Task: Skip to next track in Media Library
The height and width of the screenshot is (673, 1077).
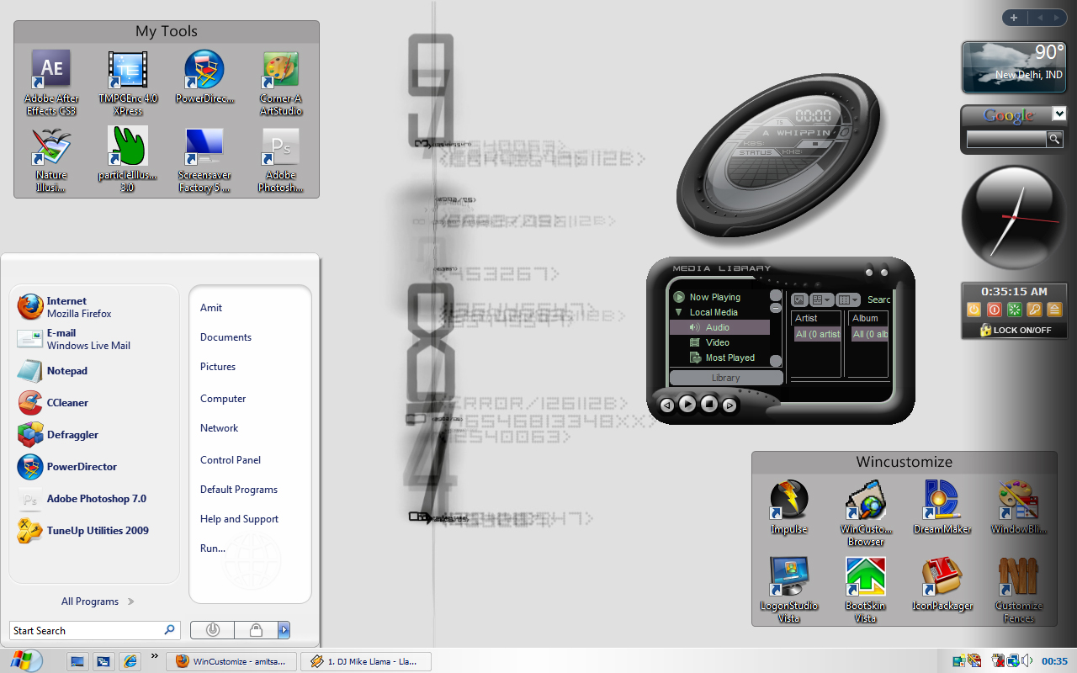Action: (729, 405)
